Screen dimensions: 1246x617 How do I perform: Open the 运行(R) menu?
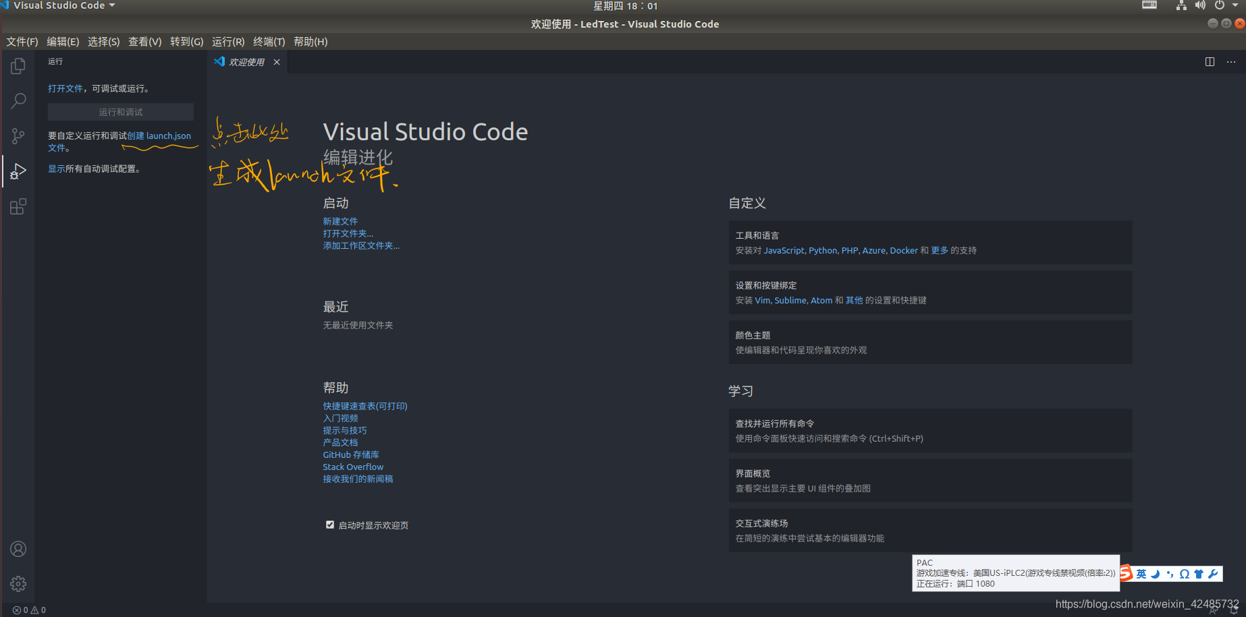228,42
